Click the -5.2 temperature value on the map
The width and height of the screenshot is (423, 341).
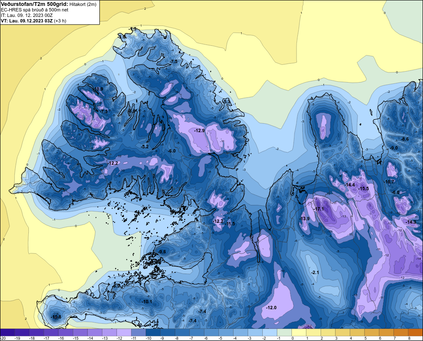(x=145, y=147)
